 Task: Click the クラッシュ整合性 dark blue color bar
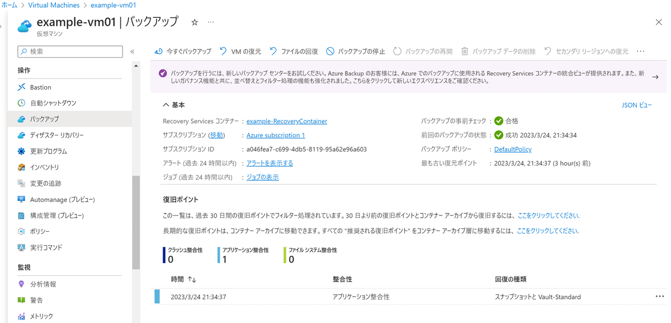pyautogui.click(x=164, y=255)
